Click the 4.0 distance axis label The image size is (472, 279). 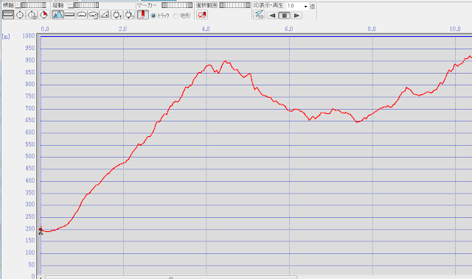tap(206, 29)
